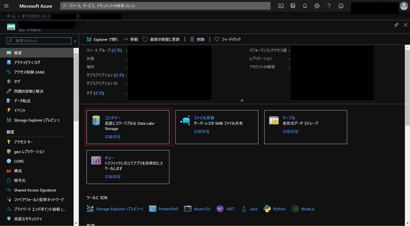Click 変更 link next to サブスクリプション
This screenshot has width=410, height=226.
click(119, 75)
